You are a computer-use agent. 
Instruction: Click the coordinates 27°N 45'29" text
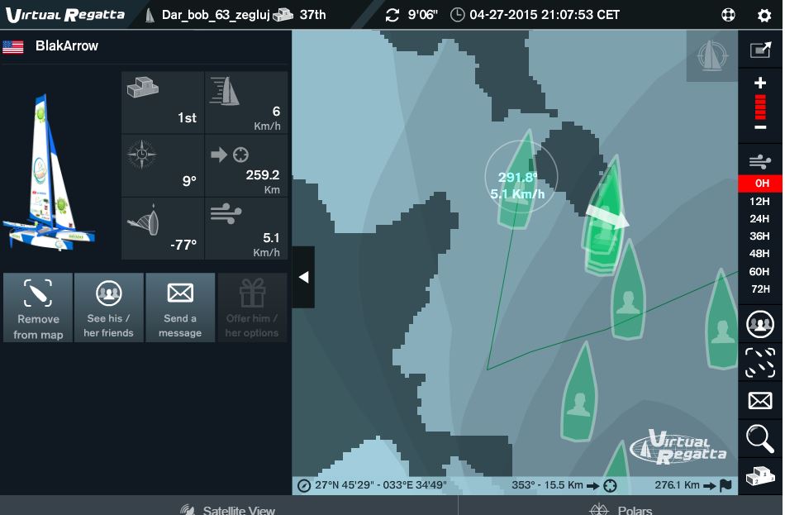(380, 485)
